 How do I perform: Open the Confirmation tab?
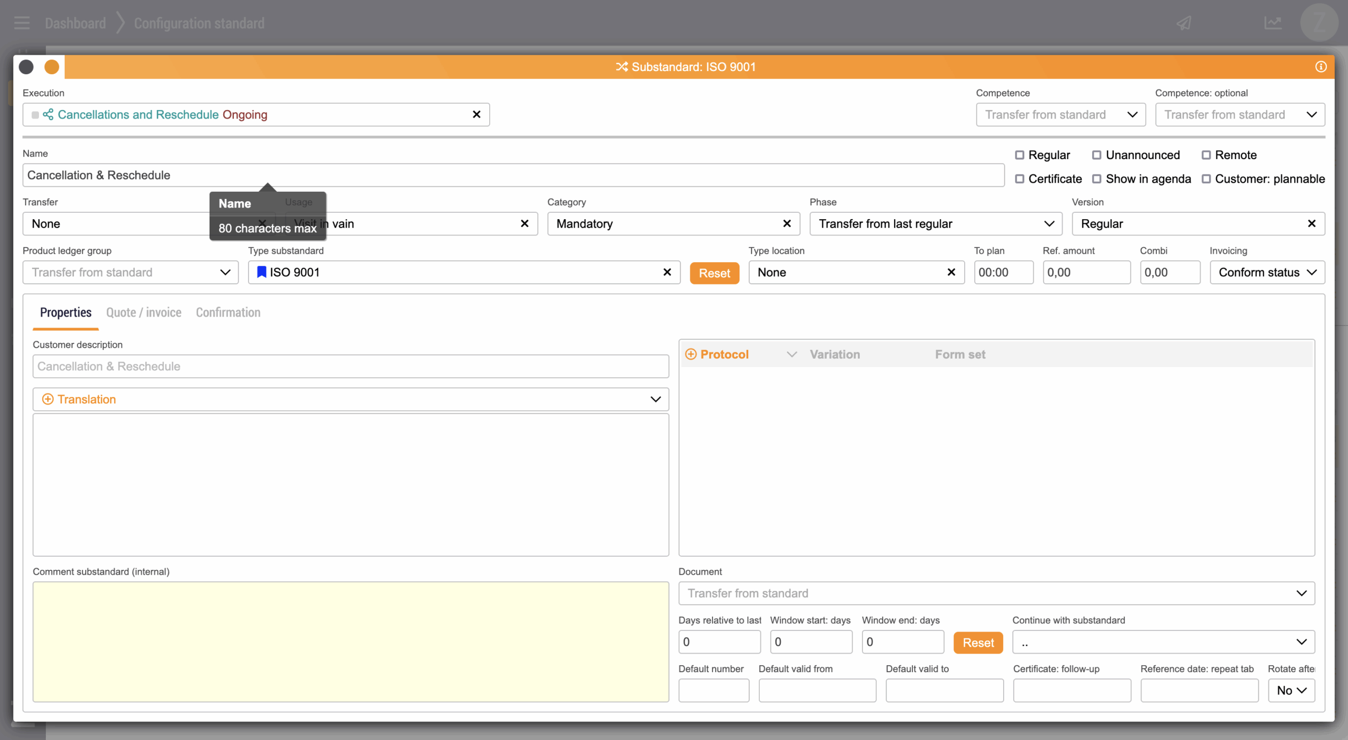[x=228, y=312]
